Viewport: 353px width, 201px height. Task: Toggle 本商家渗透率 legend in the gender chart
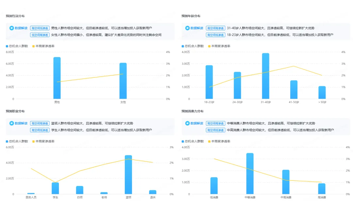tap(43, 46)
